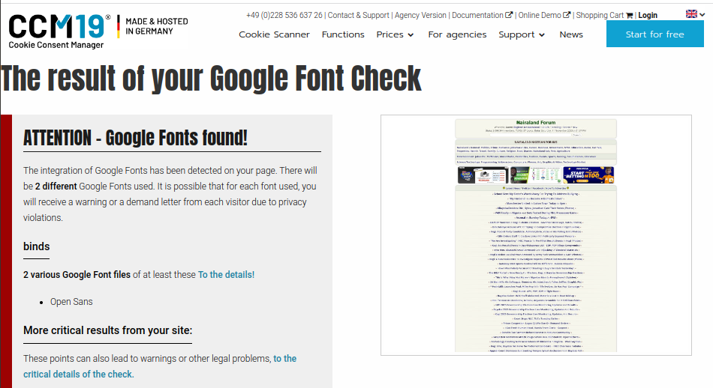
Task: Click the 'ATTENTION - Google Fonts found!' heading
Action: tap(136, 138)
